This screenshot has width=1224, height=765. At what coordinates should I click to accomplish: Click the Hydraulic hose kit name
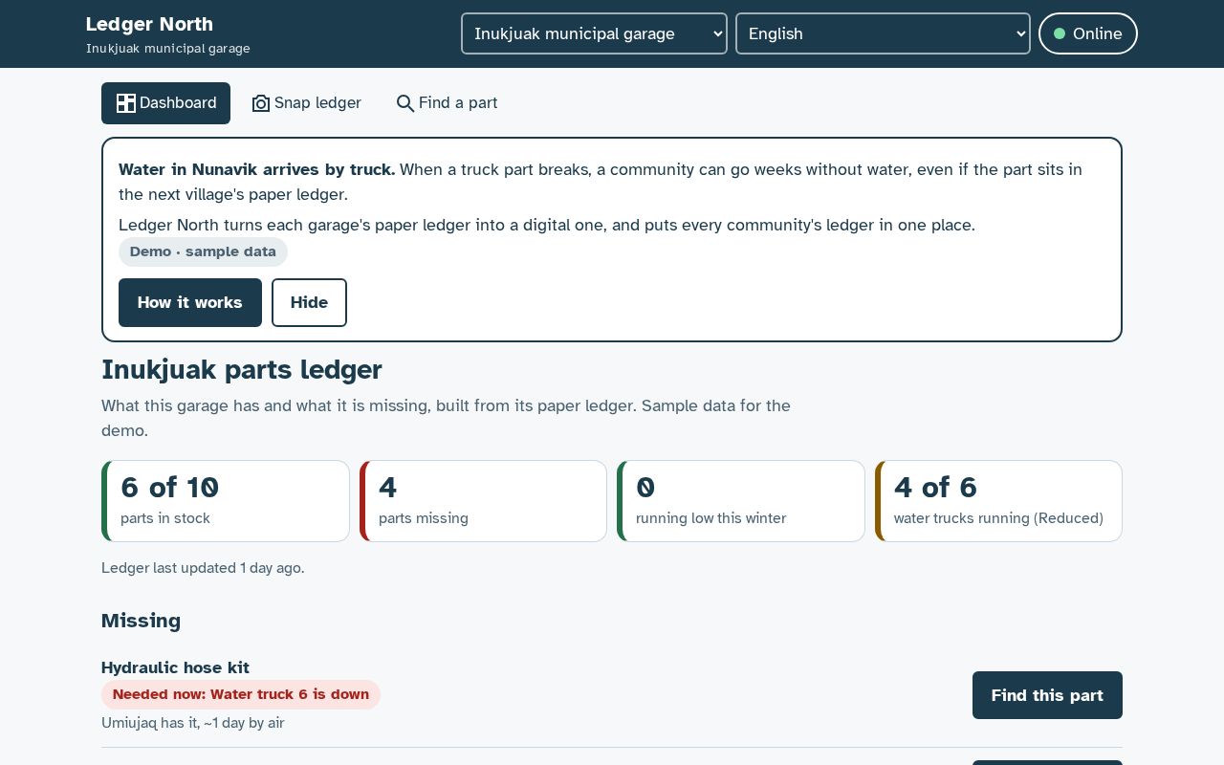[175, 667]
